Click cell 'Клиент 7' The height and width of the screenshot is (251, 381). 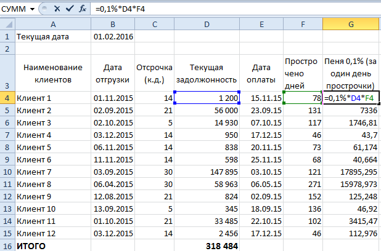(53, 172)
